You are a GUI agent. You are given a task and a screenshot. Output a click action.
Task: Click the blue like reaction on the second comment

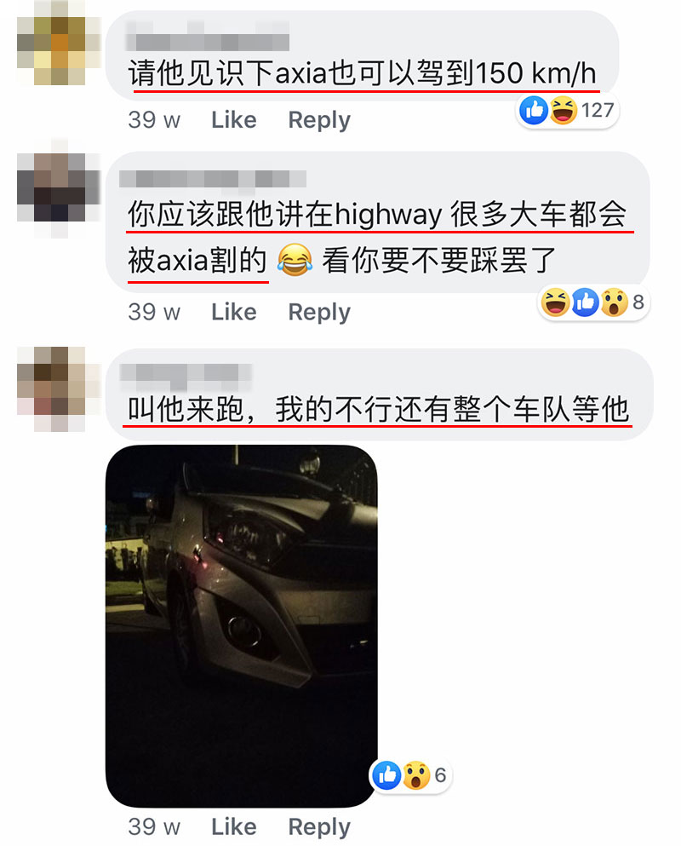(585, 302)
